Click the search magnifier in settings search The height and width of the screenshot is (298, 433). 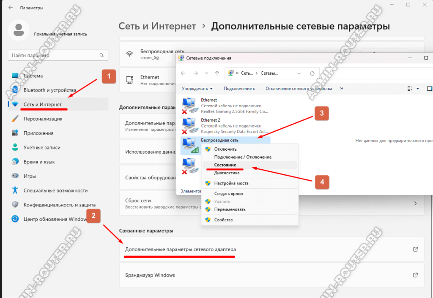(x=101, y=55)
